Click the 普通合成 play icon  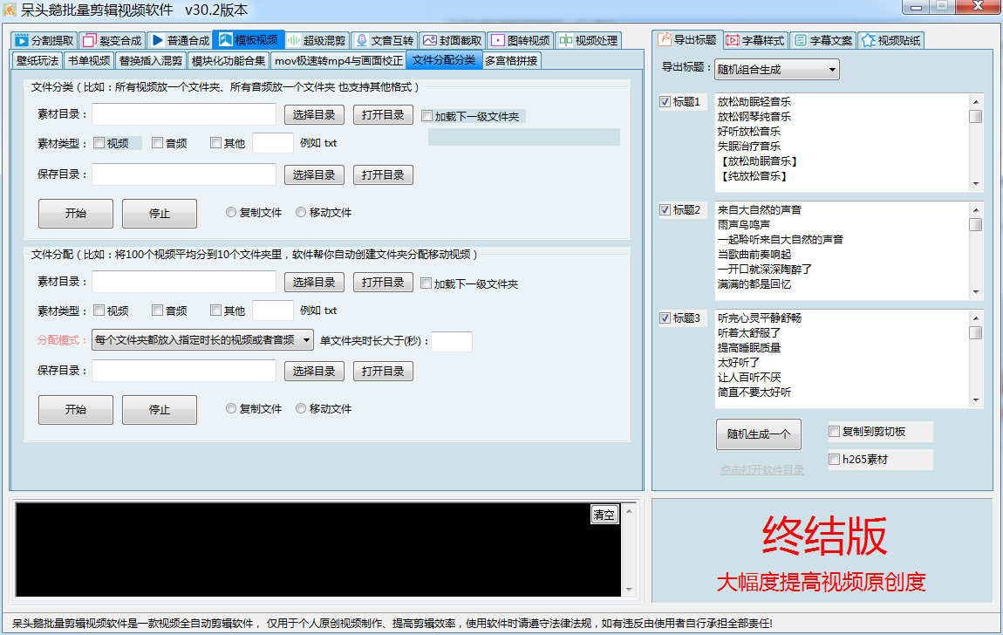[157, 40]
